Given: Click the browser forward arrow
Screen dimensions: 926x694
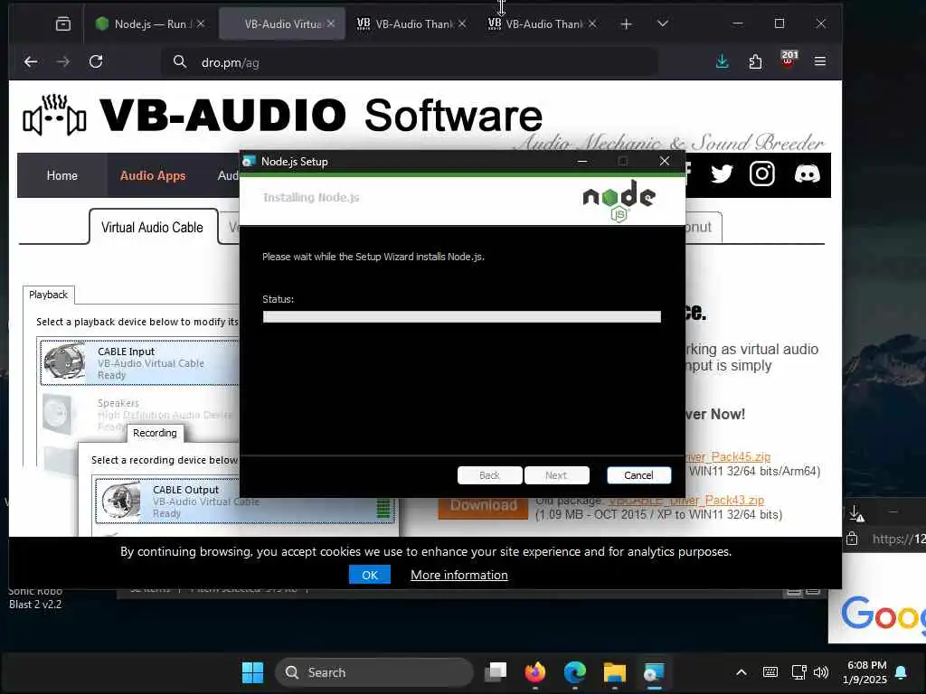Looking at the screenshot, I should pyautogui.click(x=63, y=61).
